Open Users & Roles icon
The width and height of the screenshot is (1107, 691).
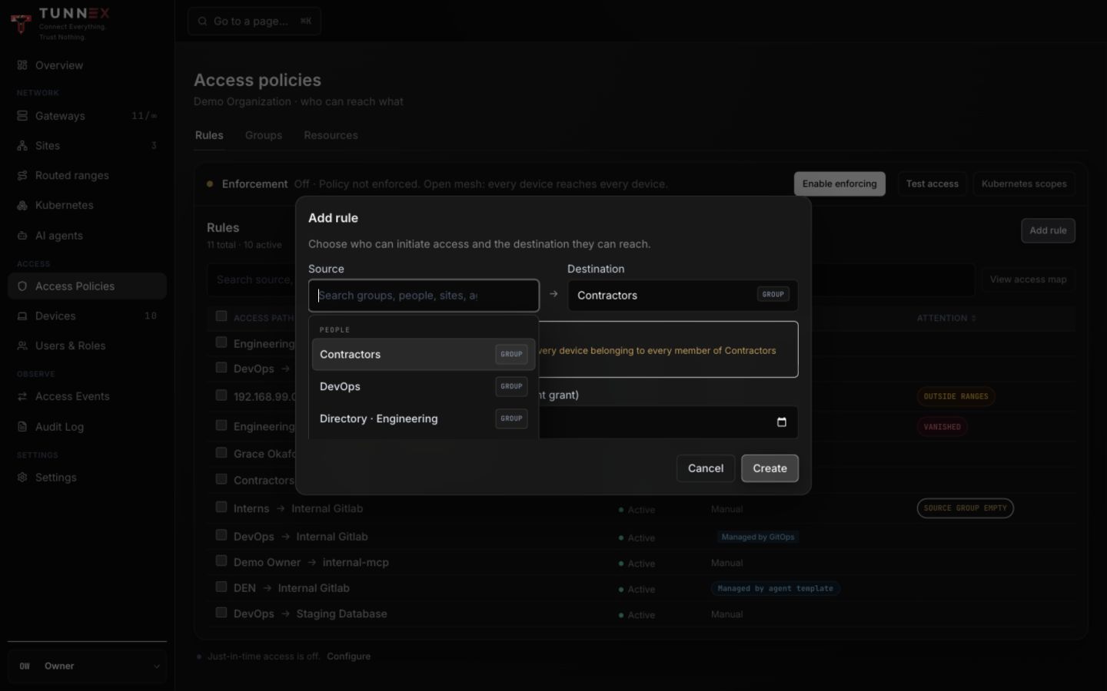pyautogui.click(x=22, y=346)
